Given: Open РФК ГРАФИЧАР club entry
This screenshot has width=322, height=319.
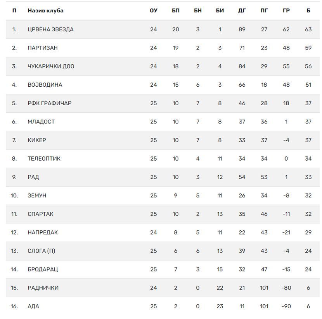Looking at the screenshot, I should [50, 103].
